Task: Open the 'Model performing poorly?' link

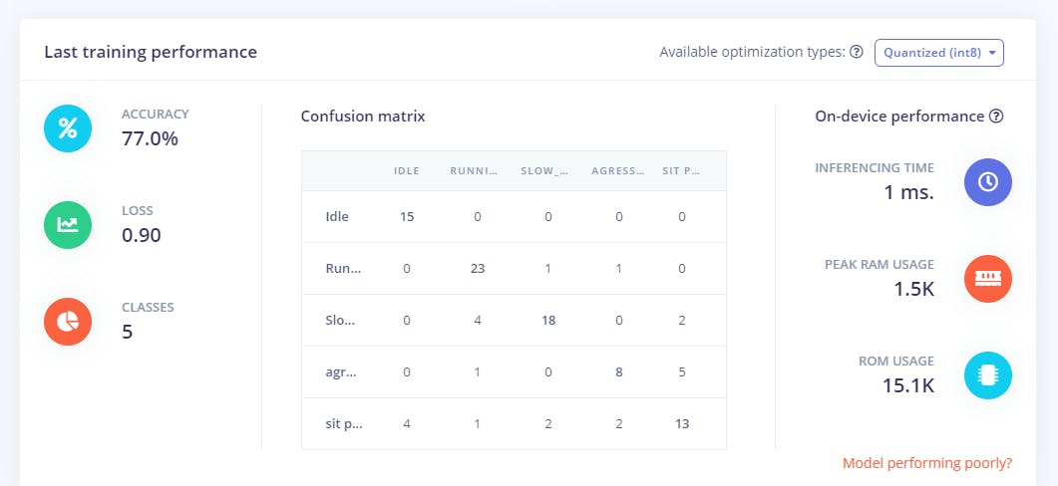Action: click(x=926, y=463)
